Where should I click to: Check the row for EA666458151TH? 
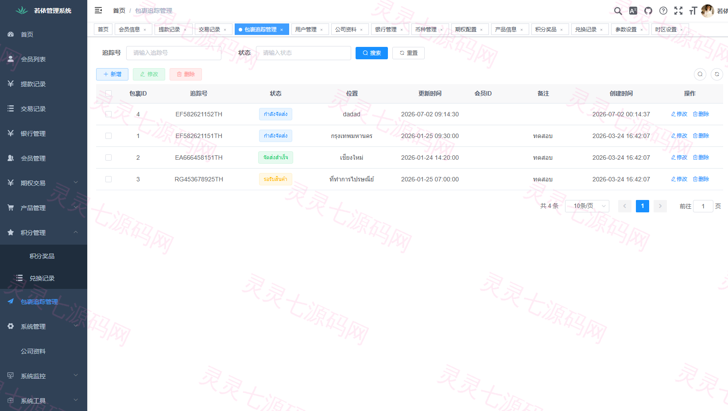[108, 157]
